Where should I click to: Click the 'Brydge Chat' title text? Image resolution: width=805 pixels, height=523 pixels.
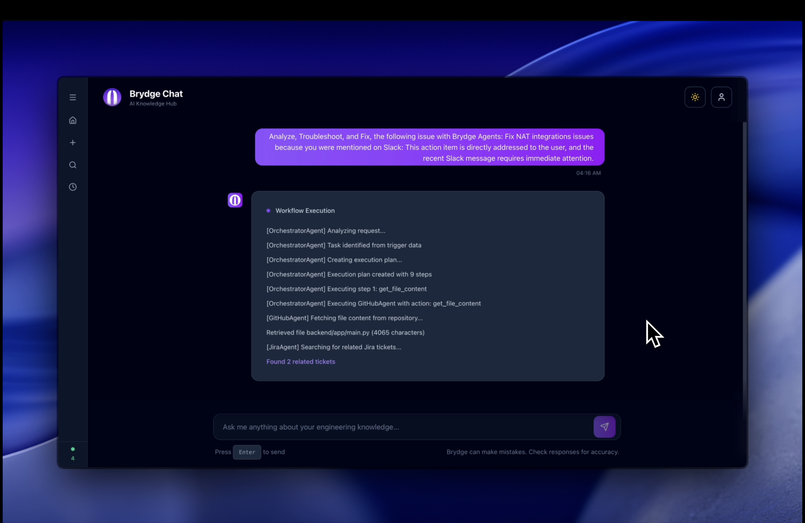156,94
